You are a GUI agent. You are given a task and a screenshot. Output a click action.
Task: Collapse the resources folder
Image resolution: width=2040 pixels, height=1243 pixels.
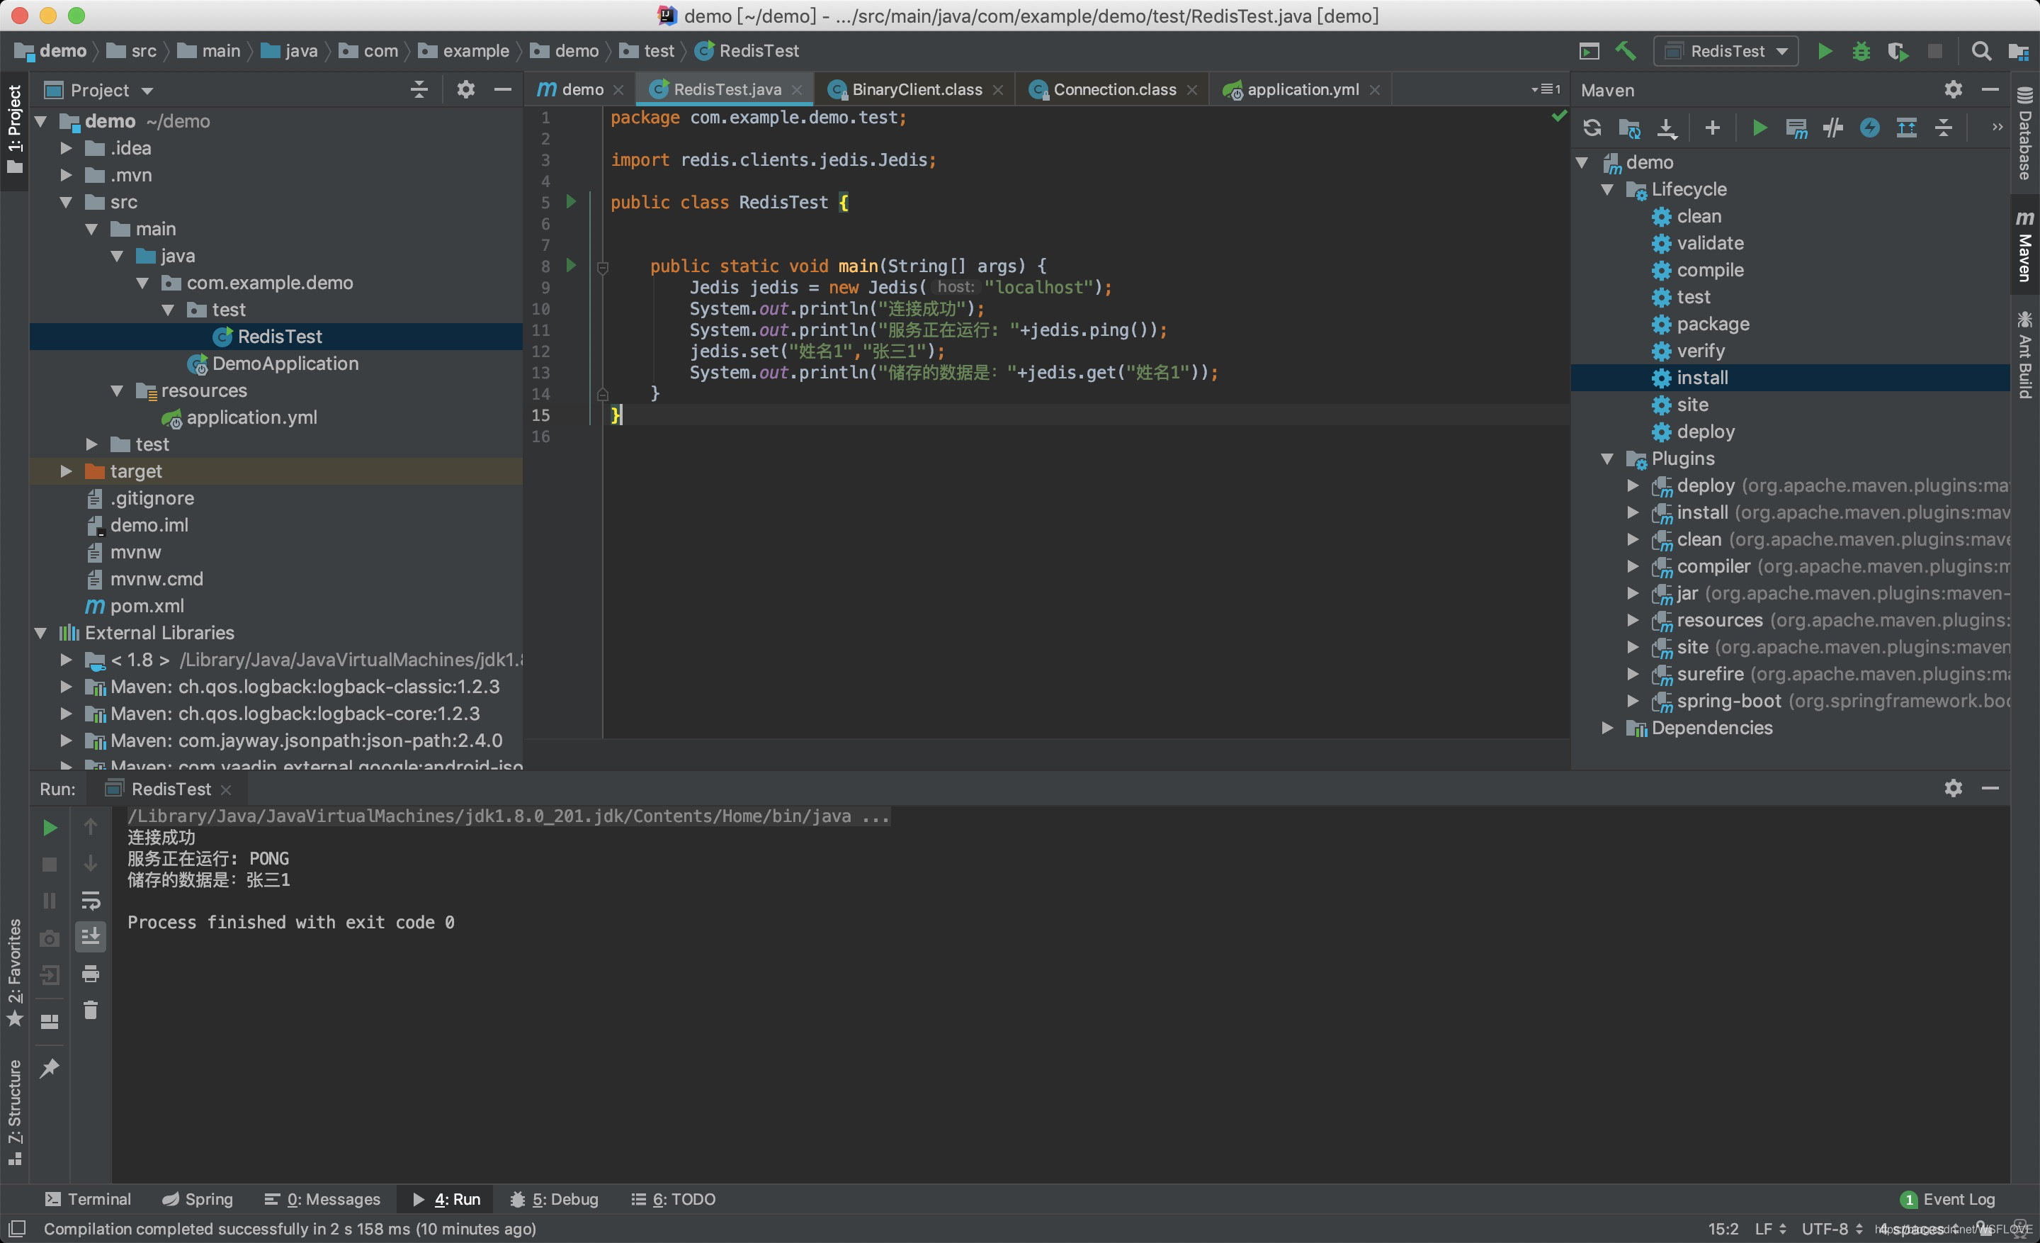pos(117,390)
